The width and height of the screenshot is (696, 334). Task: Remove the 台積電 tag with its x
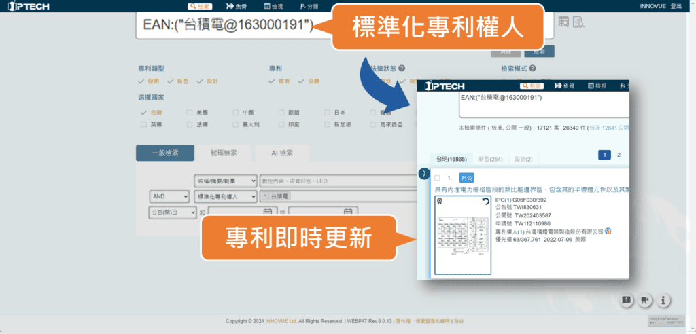pos(266,196)
